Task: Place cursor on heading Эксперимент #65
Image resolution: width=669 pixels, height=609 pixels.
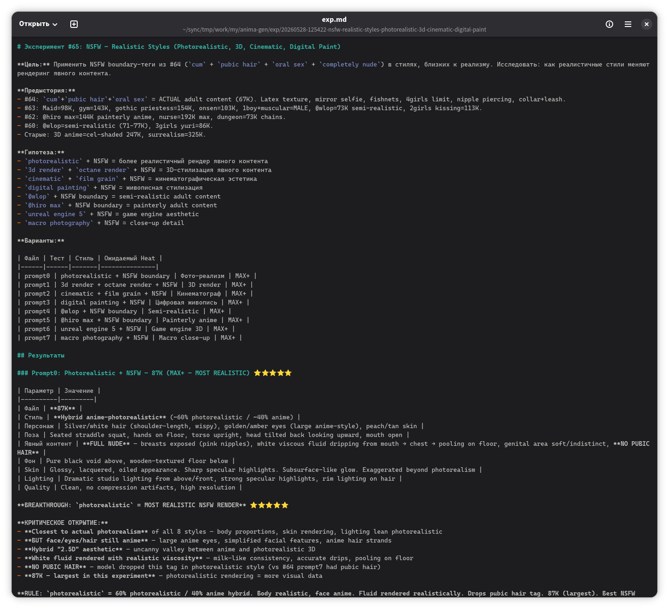Action: point(179,47)
